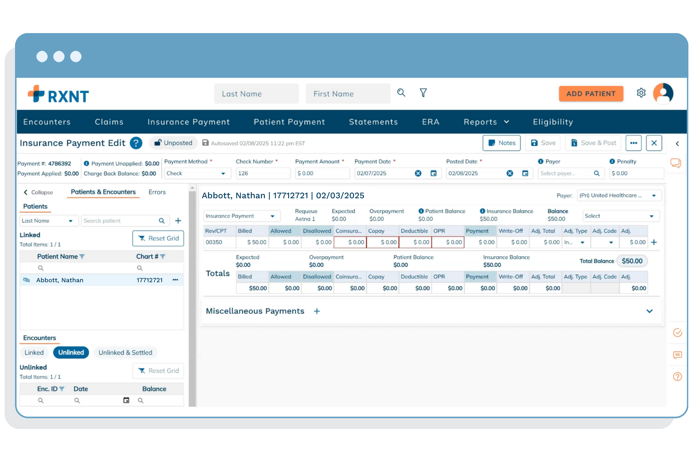Clear the Payment Date field
The image size is (693, 462).
(x=418, y=173)
